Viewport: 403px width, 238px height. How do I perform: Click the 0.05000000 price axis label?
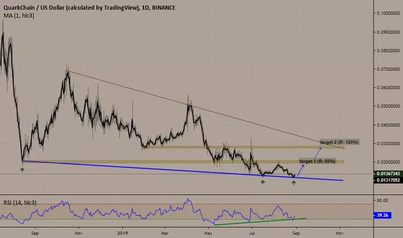388,106
